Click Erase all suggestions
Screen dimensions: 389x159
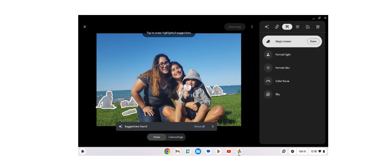coord(199,127)
